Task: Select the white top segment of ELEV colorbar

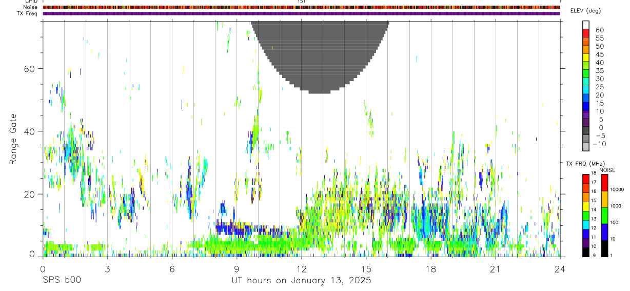Action: 586,25
